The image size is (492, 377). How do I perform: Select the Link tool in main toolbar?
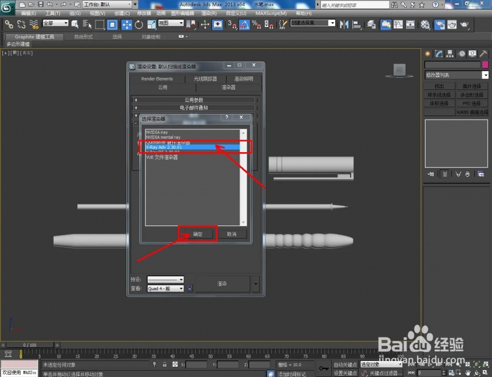click(9, 24)
